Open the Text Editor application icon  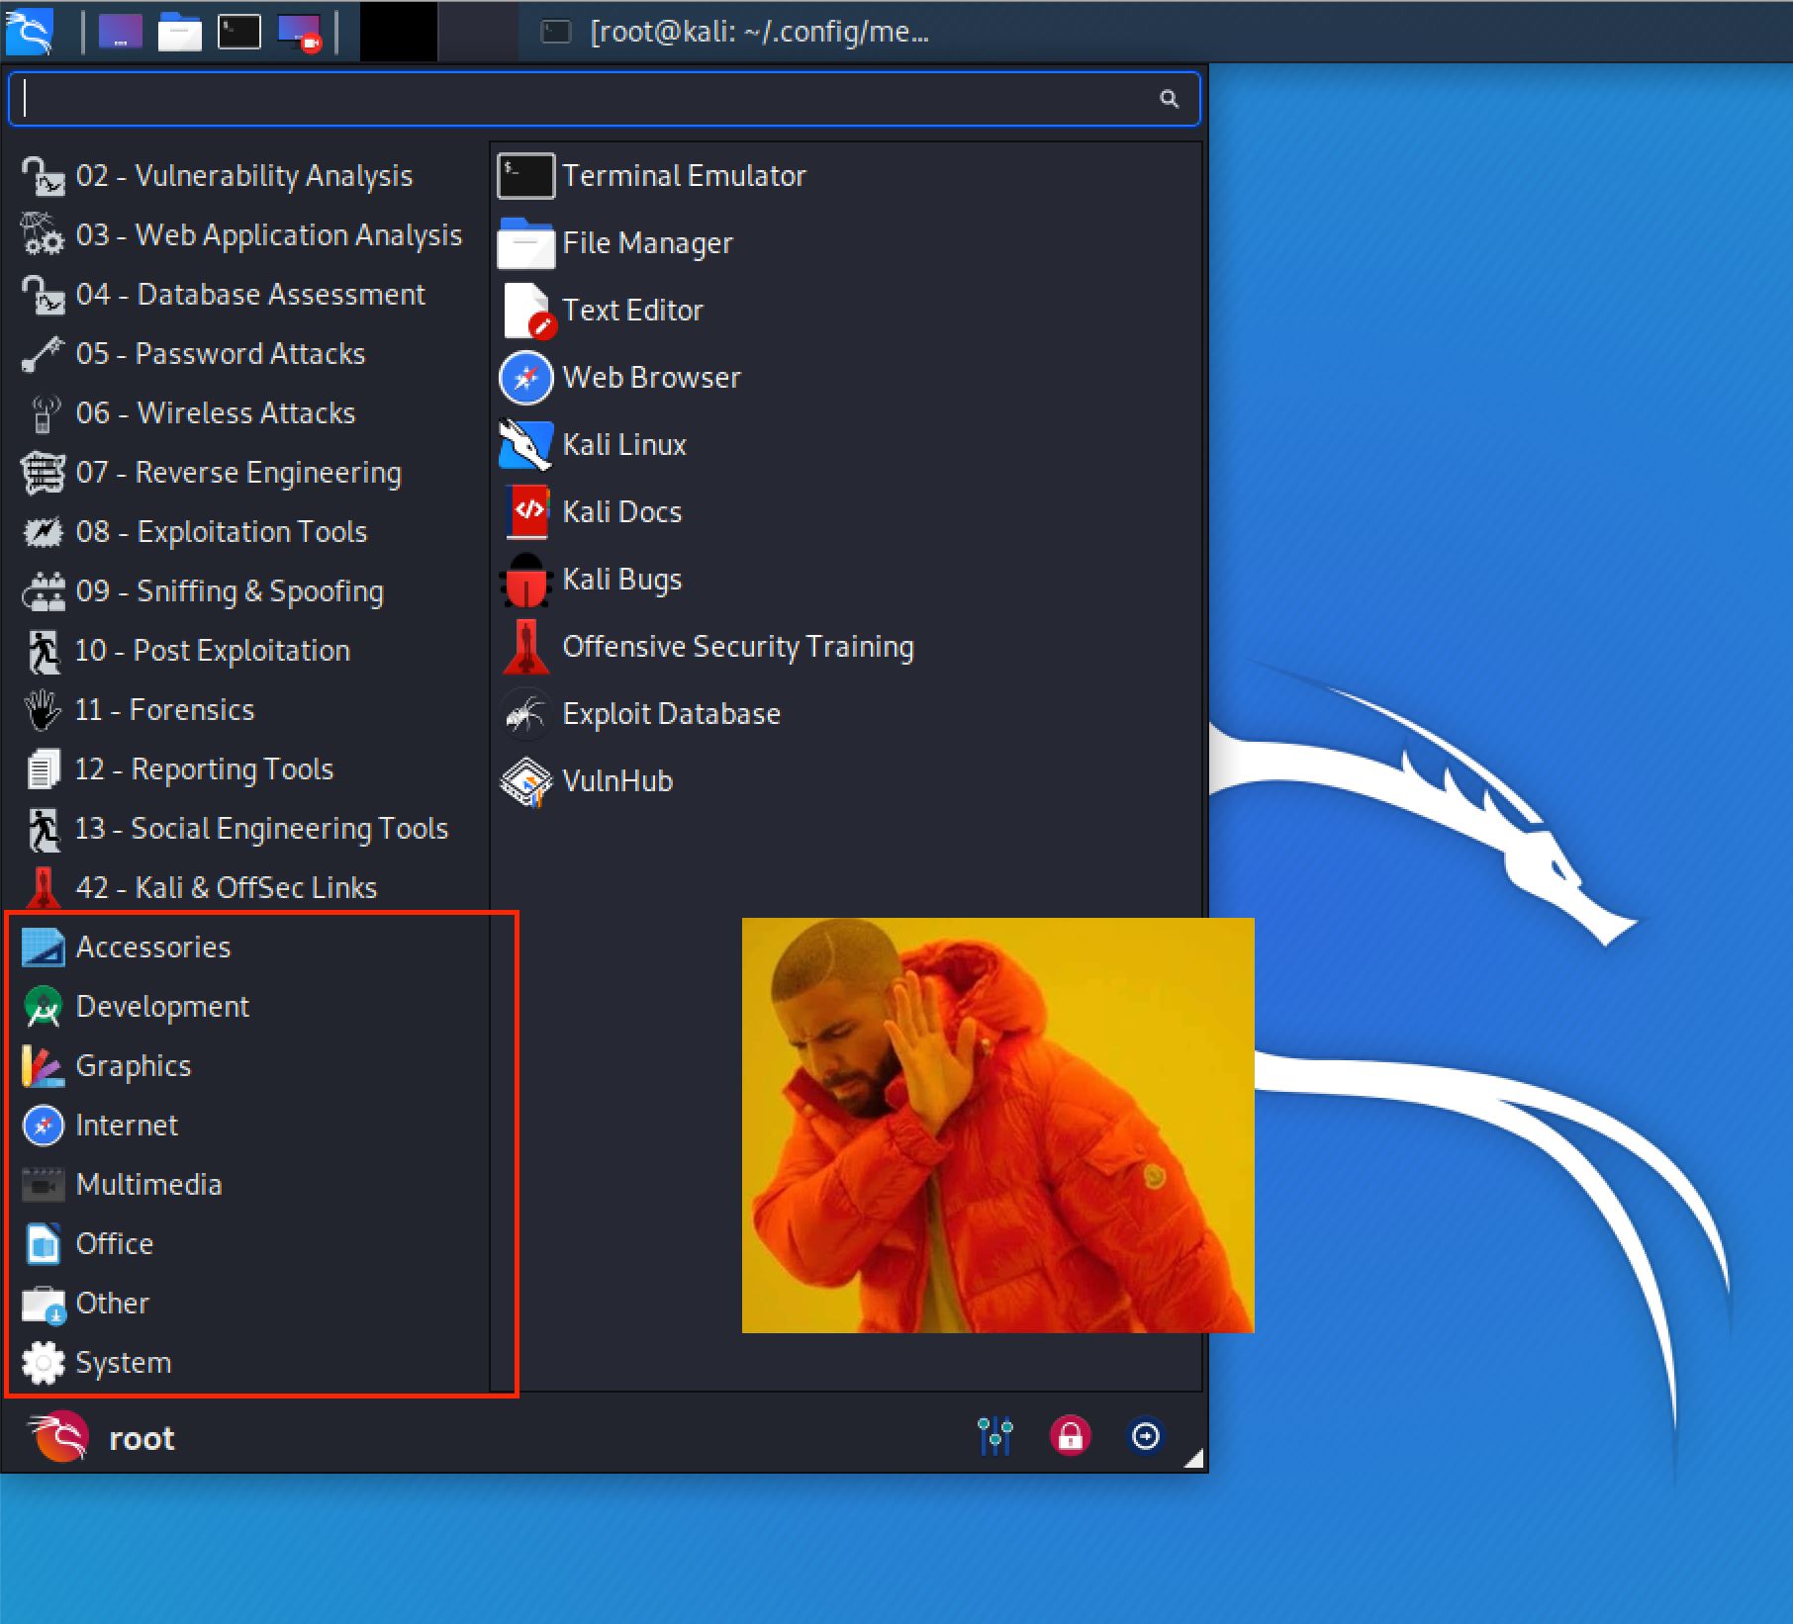click(x=525, y=311)
